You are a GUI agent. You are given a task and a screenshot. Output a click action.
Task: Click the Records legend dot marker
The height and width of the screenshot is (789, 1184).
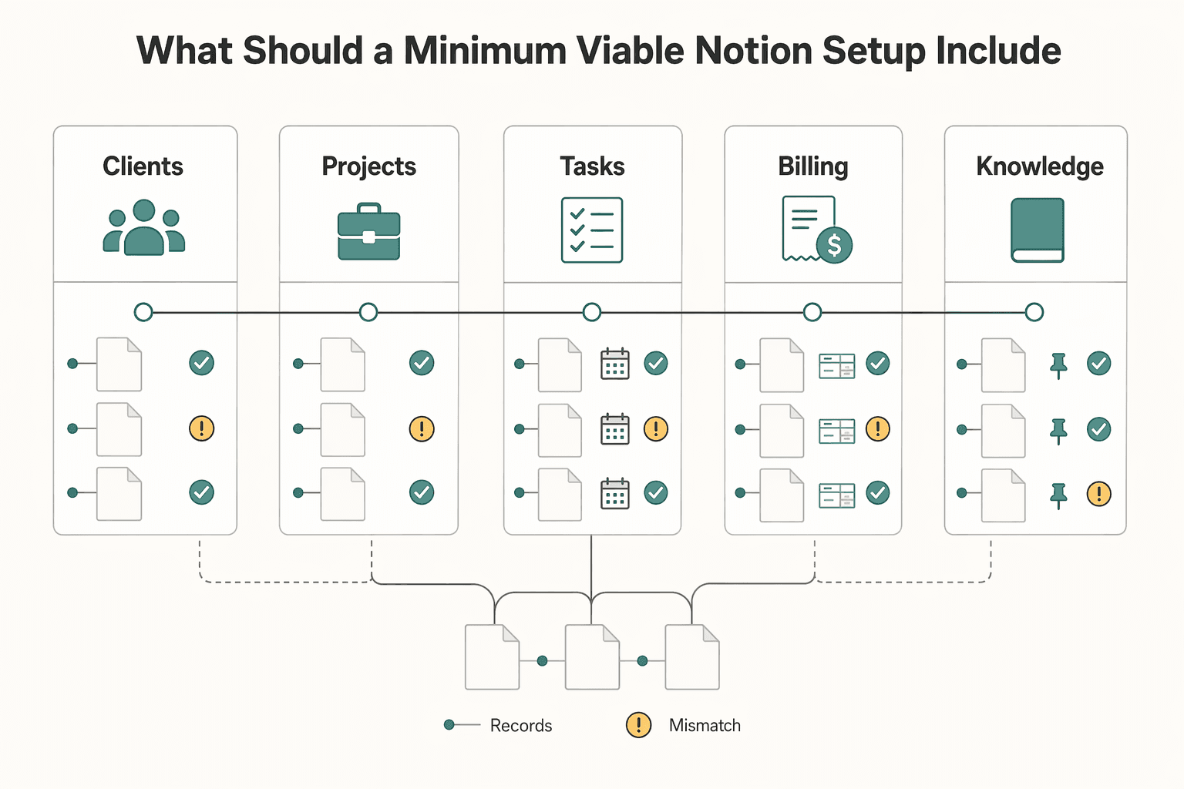point(449,725)
